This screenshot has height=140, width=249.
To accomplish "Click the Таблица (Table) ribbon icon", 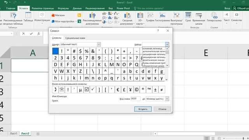I will [28, 17].
